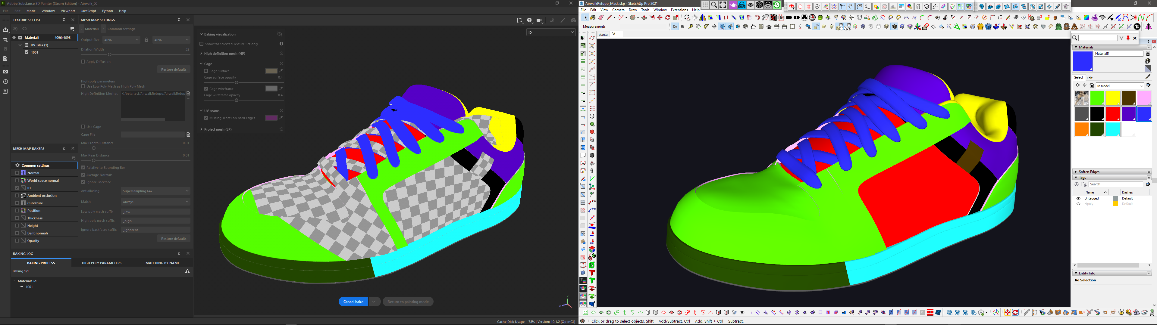
Task: Select the Move tool in SketchUp
Action: pyautogui.click(x=660, y=17)
